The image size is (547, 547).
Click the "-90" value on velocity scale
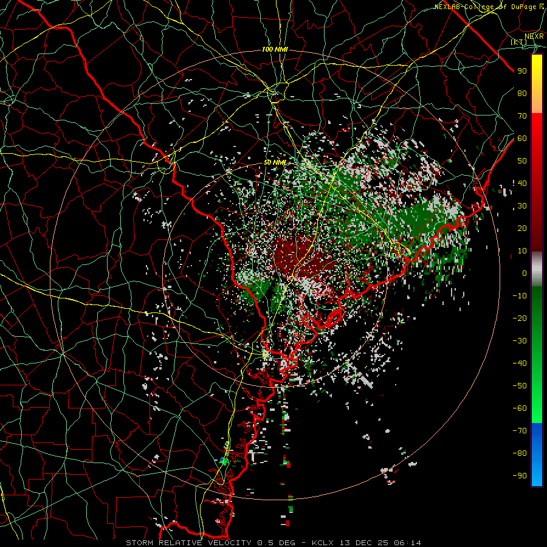[x=520, y=476]
